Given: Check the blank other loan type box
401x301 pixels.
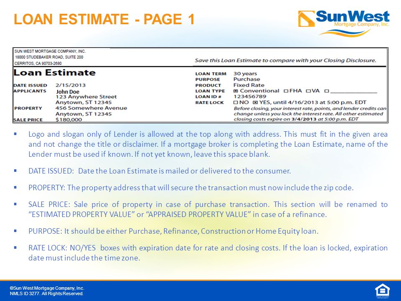Looking at the screenshot, I should coord(327,91).
